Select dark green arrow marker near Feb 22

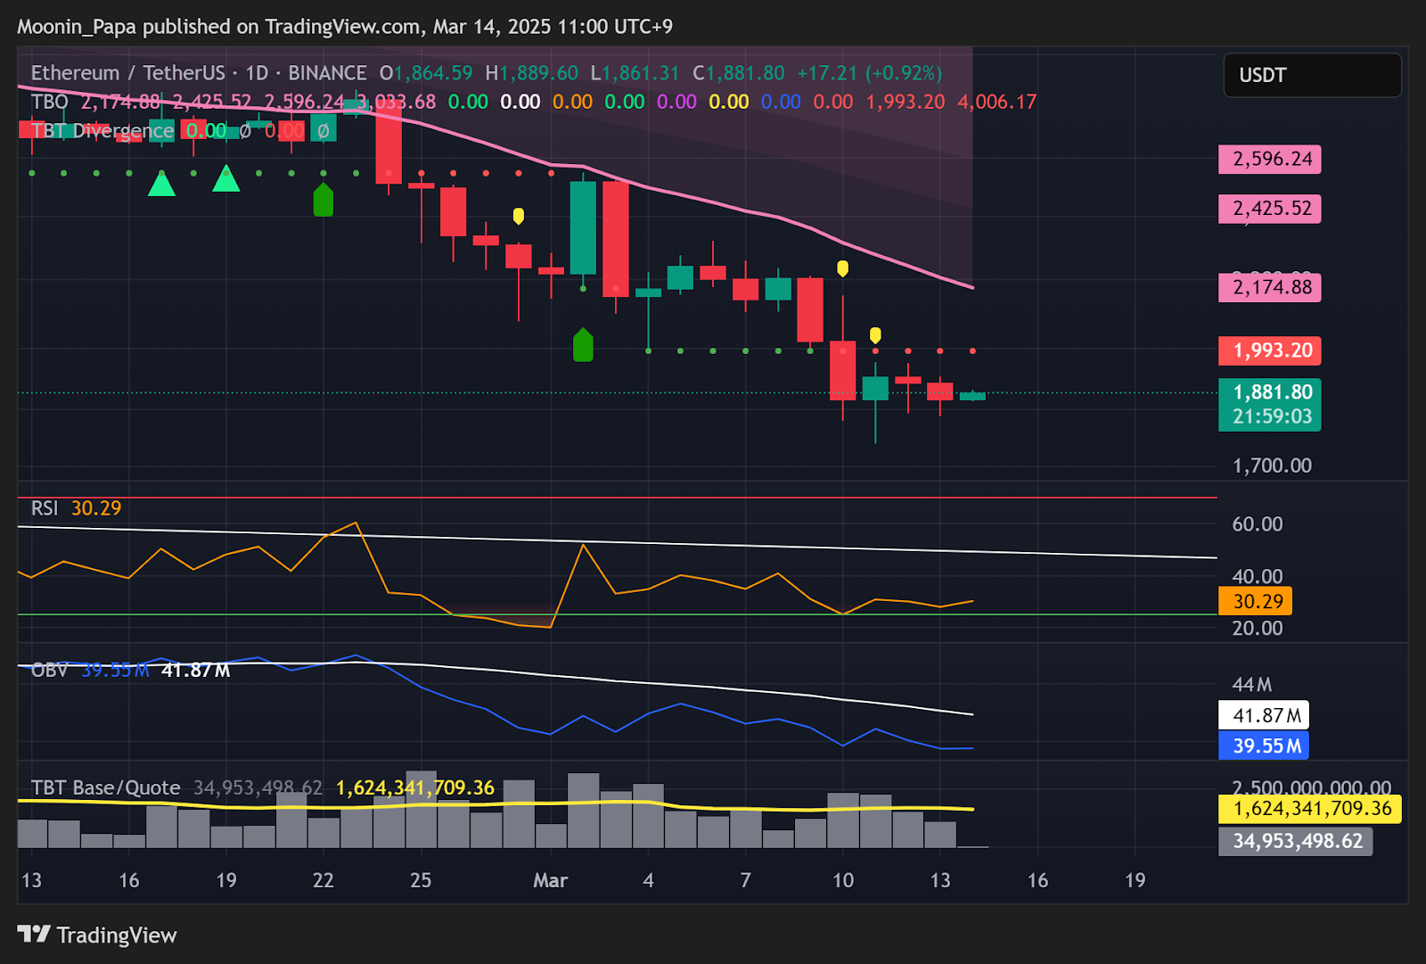pyautogui.click(x=324, y=201)
